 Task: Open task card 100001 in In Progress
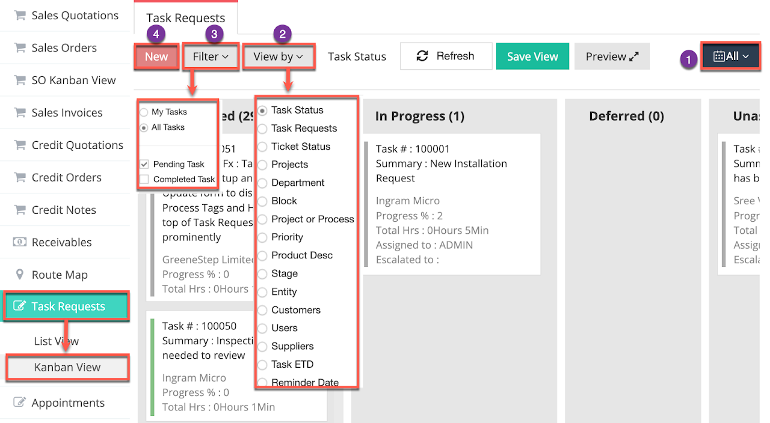pyautogui.click(x=452, y=204)
